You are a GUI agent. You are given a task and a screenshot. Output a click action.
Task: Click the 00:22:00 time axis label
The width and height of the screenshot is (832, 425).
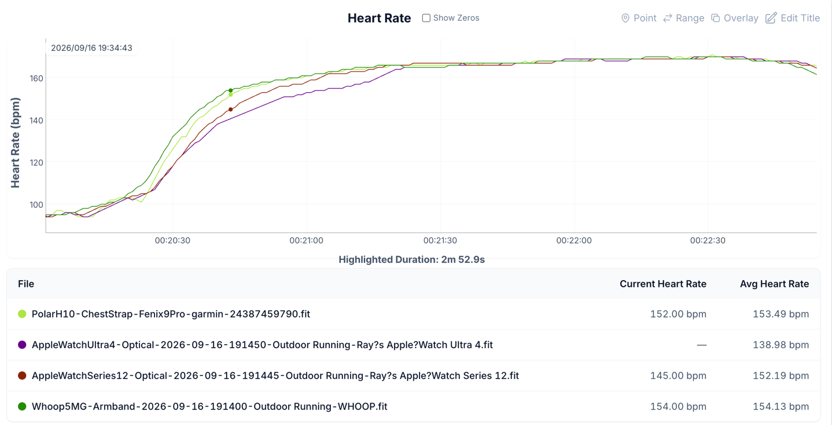point(574,240)
